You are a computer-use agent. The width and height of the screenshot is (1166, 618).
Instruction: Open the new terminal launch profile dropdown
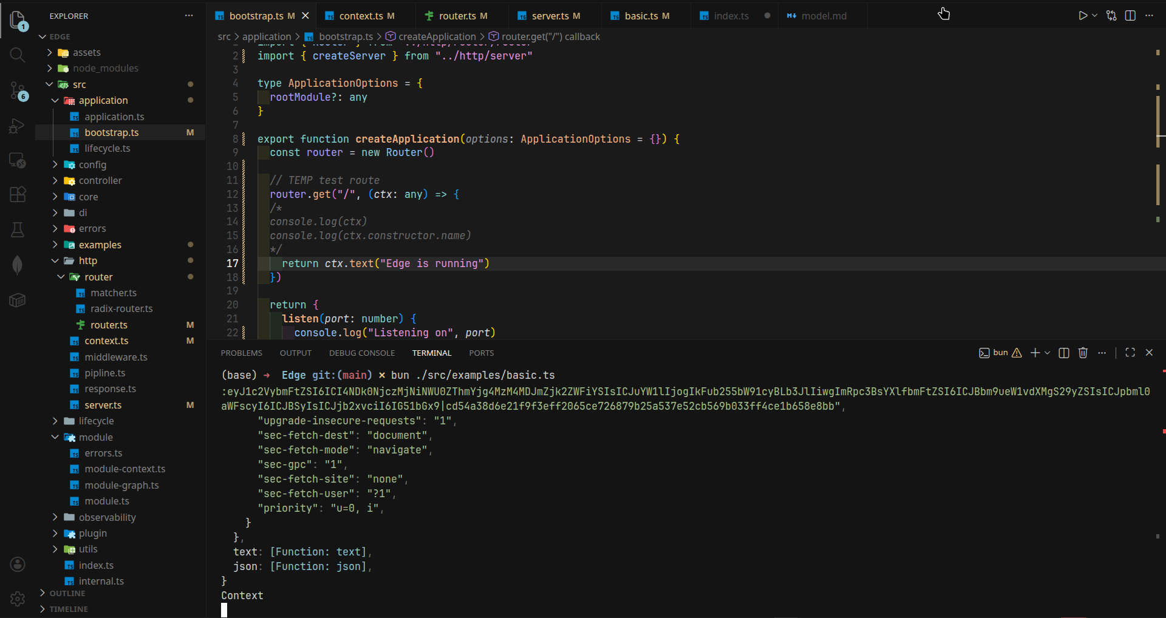(x=1048, y=353)
